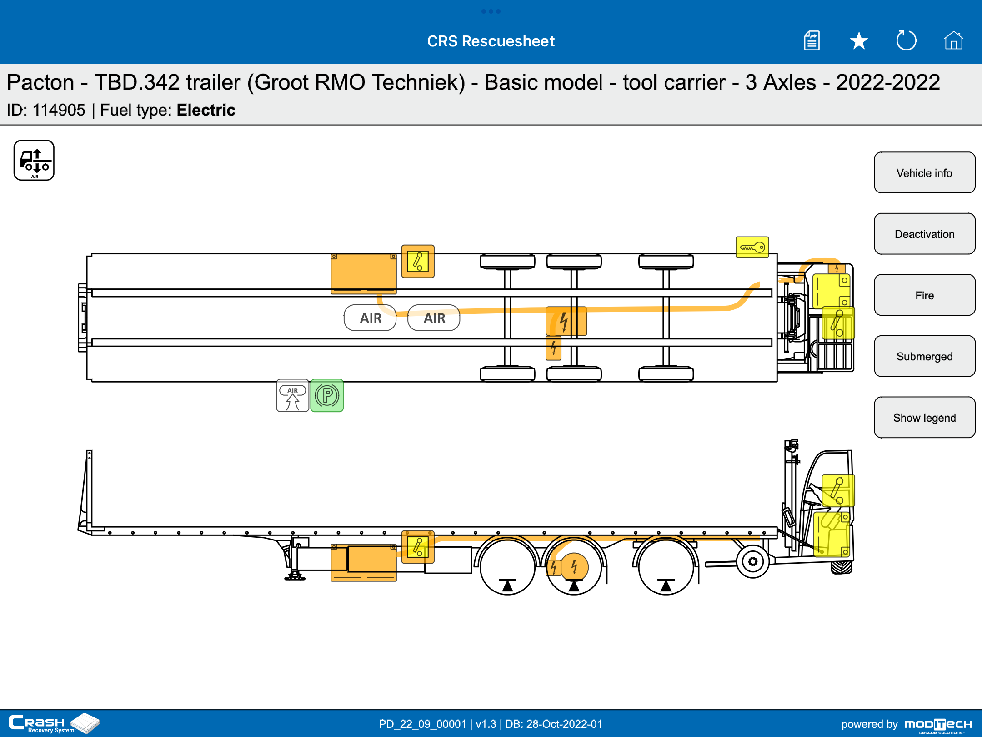
Task: Select the right AIR tank label
Action: (434, 318)
